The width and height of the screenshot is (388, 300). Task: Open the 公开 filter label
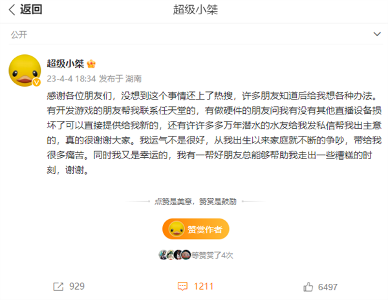coord(19,35)
